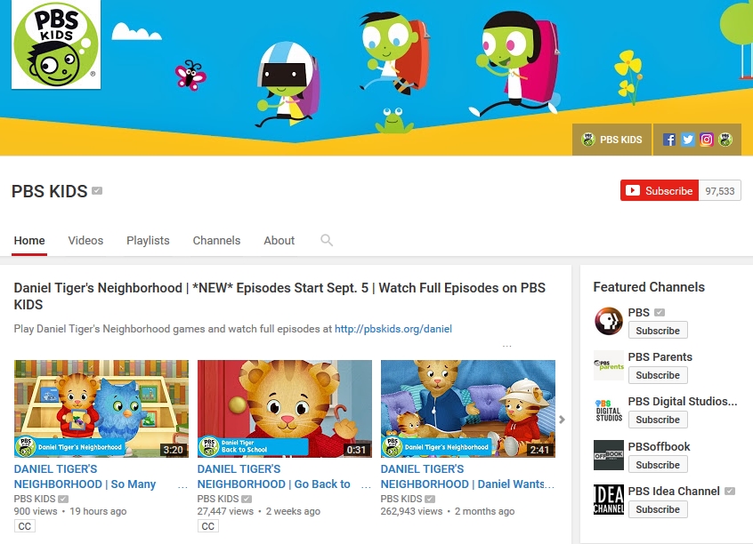Show next videos with right arrow
The image size is (753, 544).
pos(562,420)
